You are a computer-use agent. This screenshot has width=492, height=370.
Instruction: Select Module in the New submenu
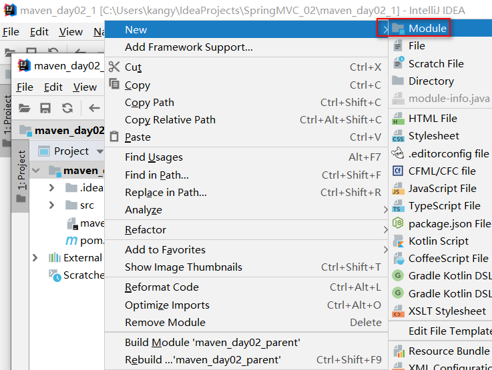tap(440, 29)
